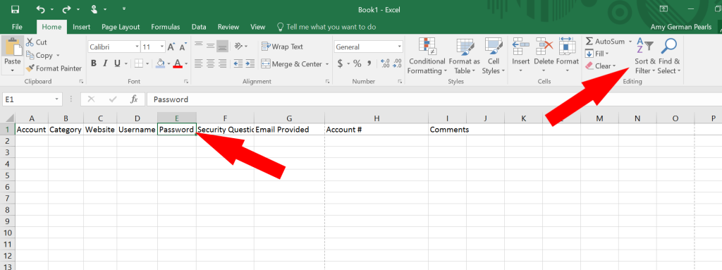Viewport: 722px width, 270px height.
Task: Click the Touch/Mouse mode icon
Action: 94,9
